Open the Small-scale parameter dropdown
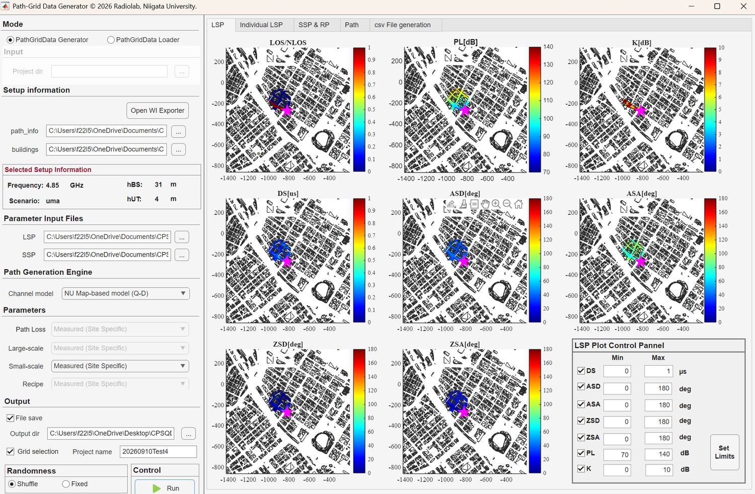Screen dimensions: 755x494 (120, 366)
